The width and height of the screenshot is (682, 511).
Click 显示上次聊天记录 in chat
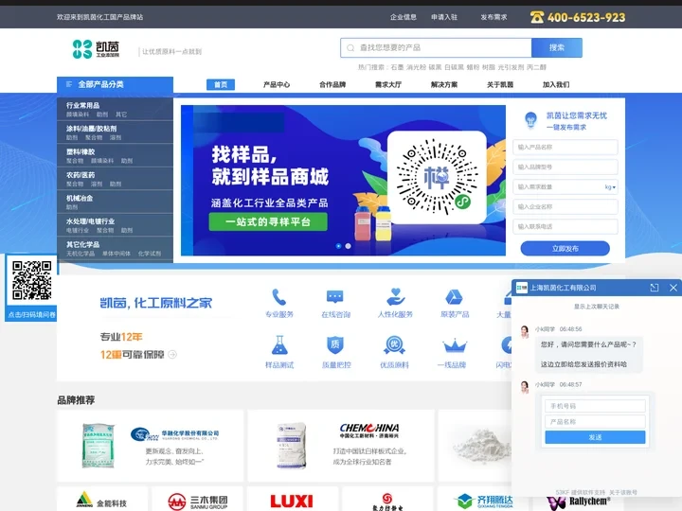pyautogui.click(x=597, y=307)
